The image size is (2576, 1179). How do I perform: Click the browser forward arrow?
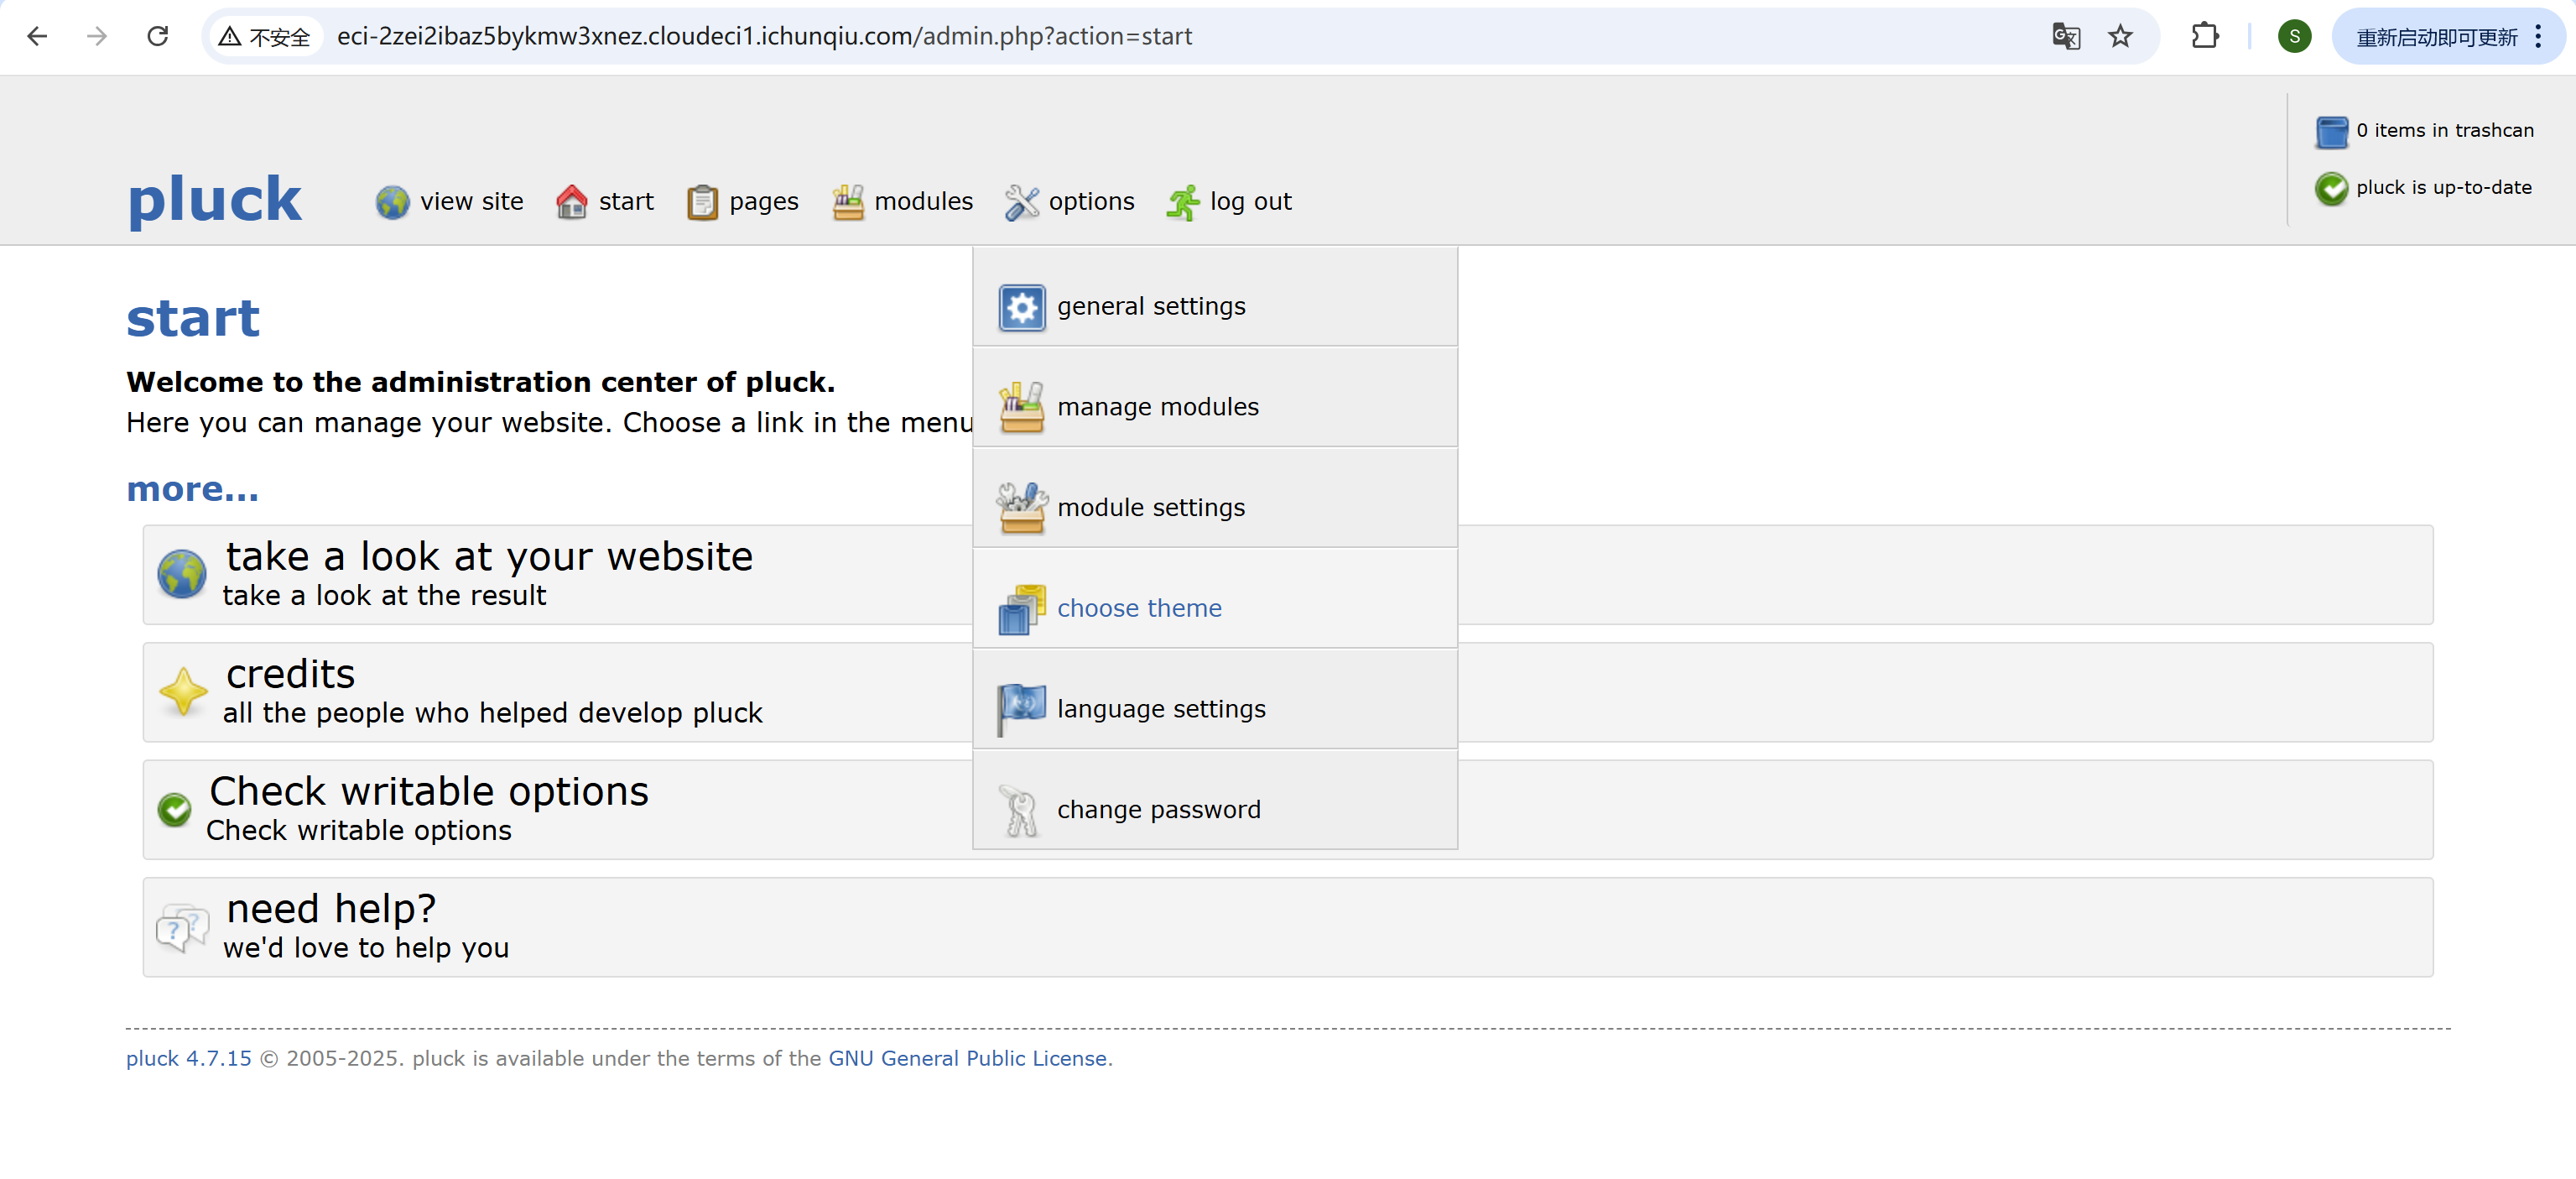97,37
